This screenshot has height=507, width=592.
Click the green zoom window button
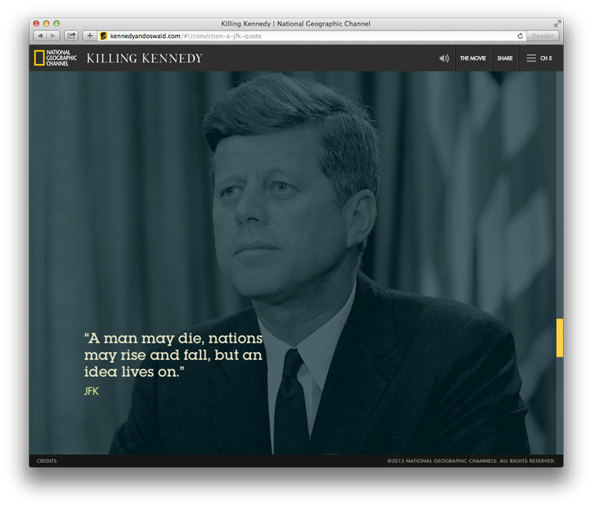click(56, 23)
